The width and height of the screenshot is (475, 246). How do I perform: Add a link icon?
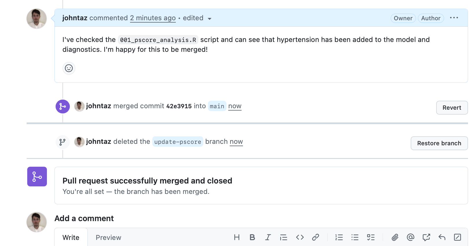click(x=315, y=237)
